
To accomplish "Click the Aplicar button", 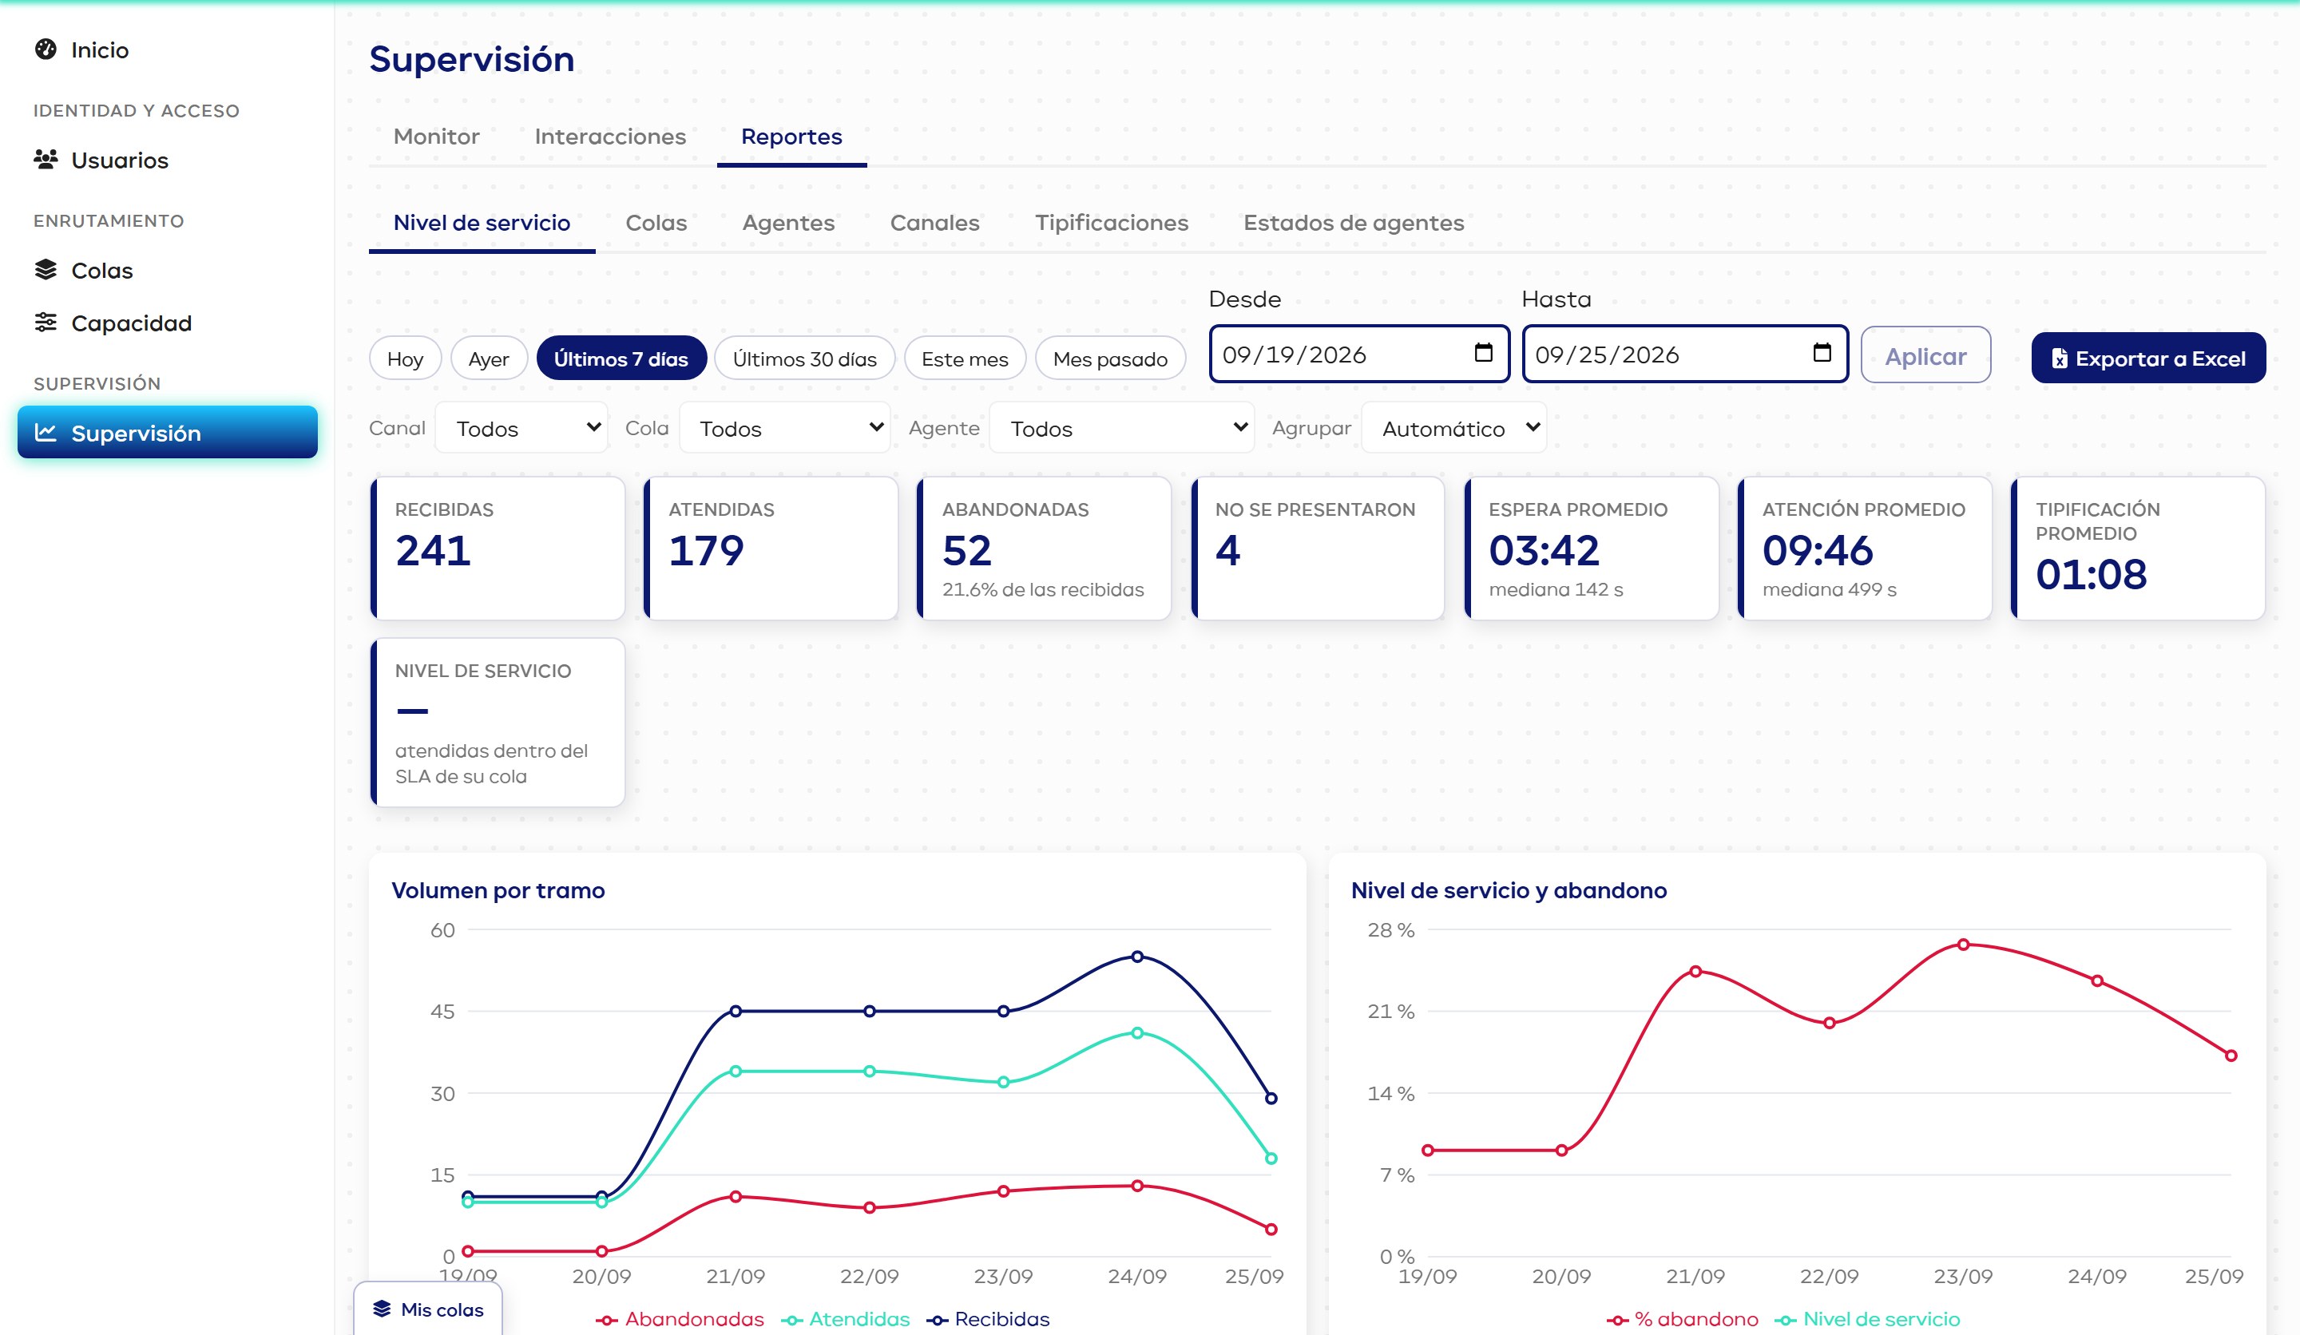I will tap(1925, 356).
